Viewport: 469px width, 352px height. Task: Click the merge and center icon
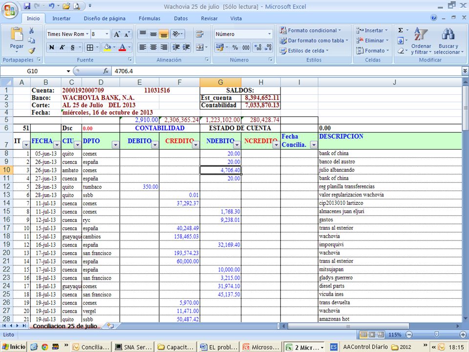coord(199,47)
